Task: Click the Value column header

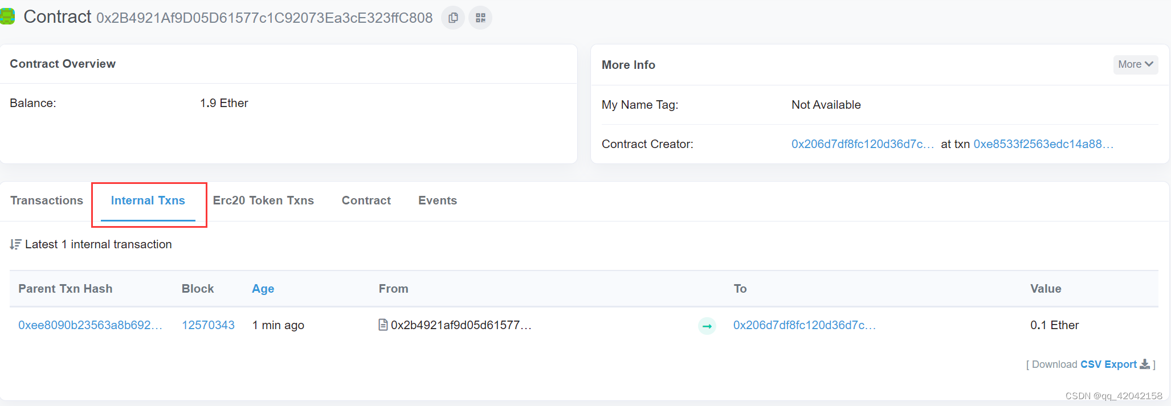Action: point(1046,289)
